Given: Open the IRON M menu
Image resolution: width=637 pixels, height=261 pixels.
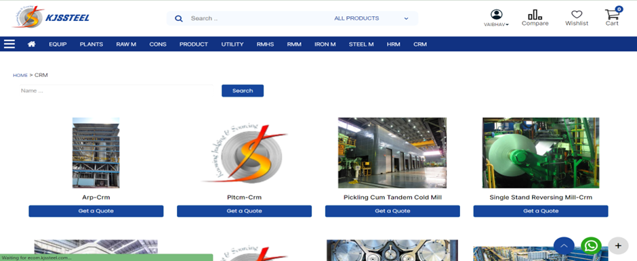Looking at the screenshot, I should 325,44.
